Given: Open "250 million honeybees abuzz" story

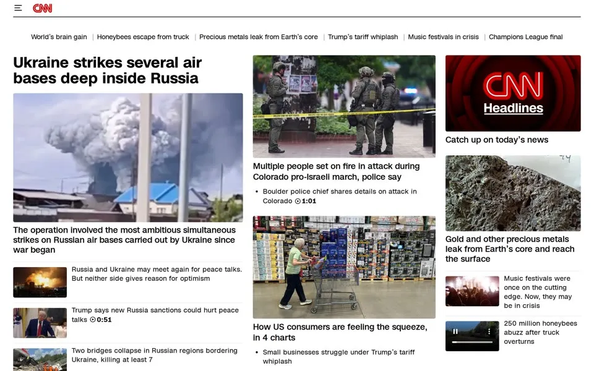Looking at the screenshot, I should [x=540, y=333].
